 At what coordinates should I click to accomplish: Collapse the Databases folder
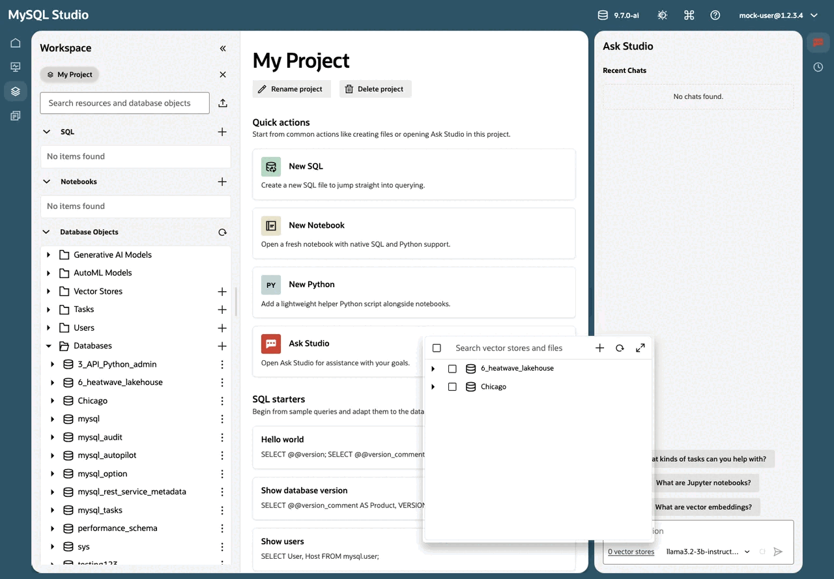point(49,346)
